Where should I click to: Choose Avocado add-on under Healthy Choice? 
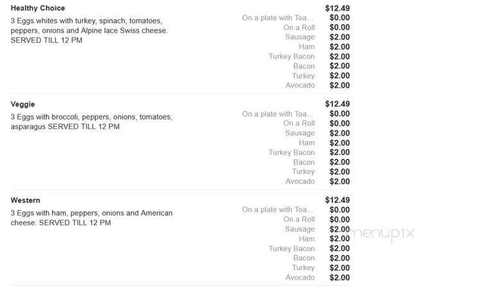[300, 85]
